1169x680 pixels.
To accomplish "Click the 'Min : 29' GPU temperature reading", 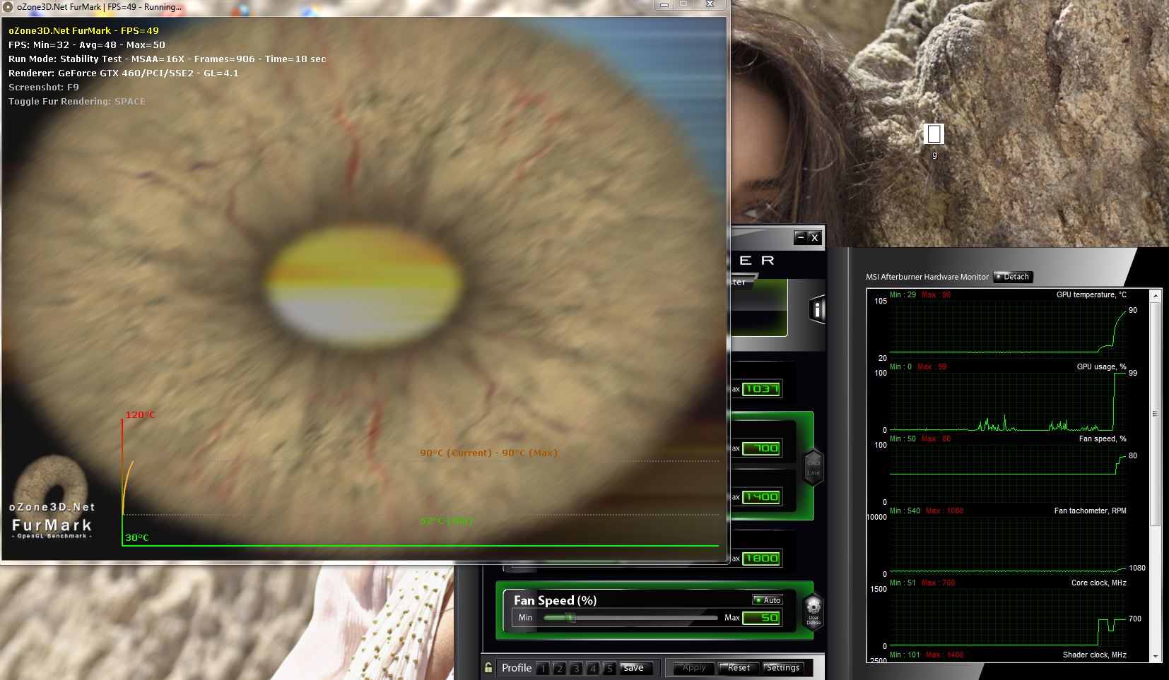I will (903, 294).
